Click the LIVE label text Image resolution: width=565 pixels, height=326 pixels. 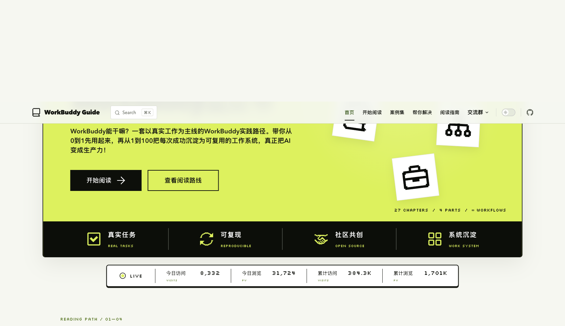pos(136,276)
